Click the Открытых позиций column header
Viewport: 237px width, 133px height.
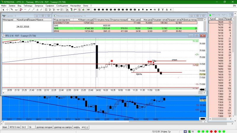[119, 20]
